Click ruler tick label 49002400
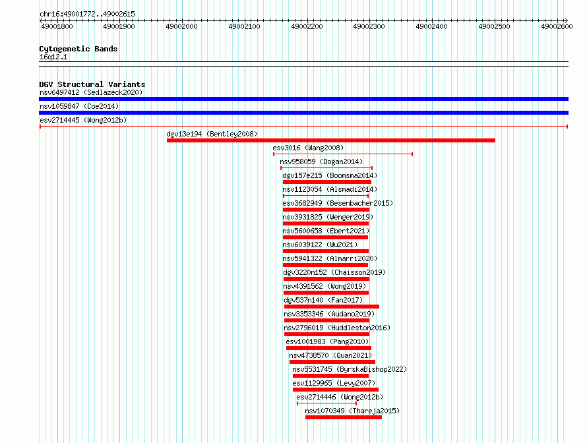This screenshot has width=587, height=443. (431, 26)
